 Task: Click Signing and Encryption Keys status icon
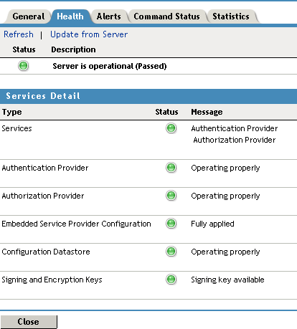point(171,280)
